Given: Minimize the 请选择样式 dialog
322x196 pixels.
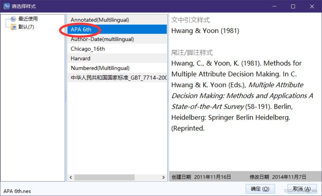Looking at the screenshot, I should 274,6.
